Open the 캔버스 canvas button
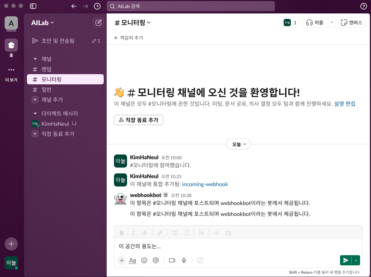The height and width of the screenshot is (277, 371). click(352, 23)
